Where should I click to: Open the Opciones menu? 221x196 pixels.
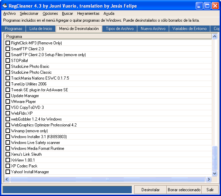point(50,13)
